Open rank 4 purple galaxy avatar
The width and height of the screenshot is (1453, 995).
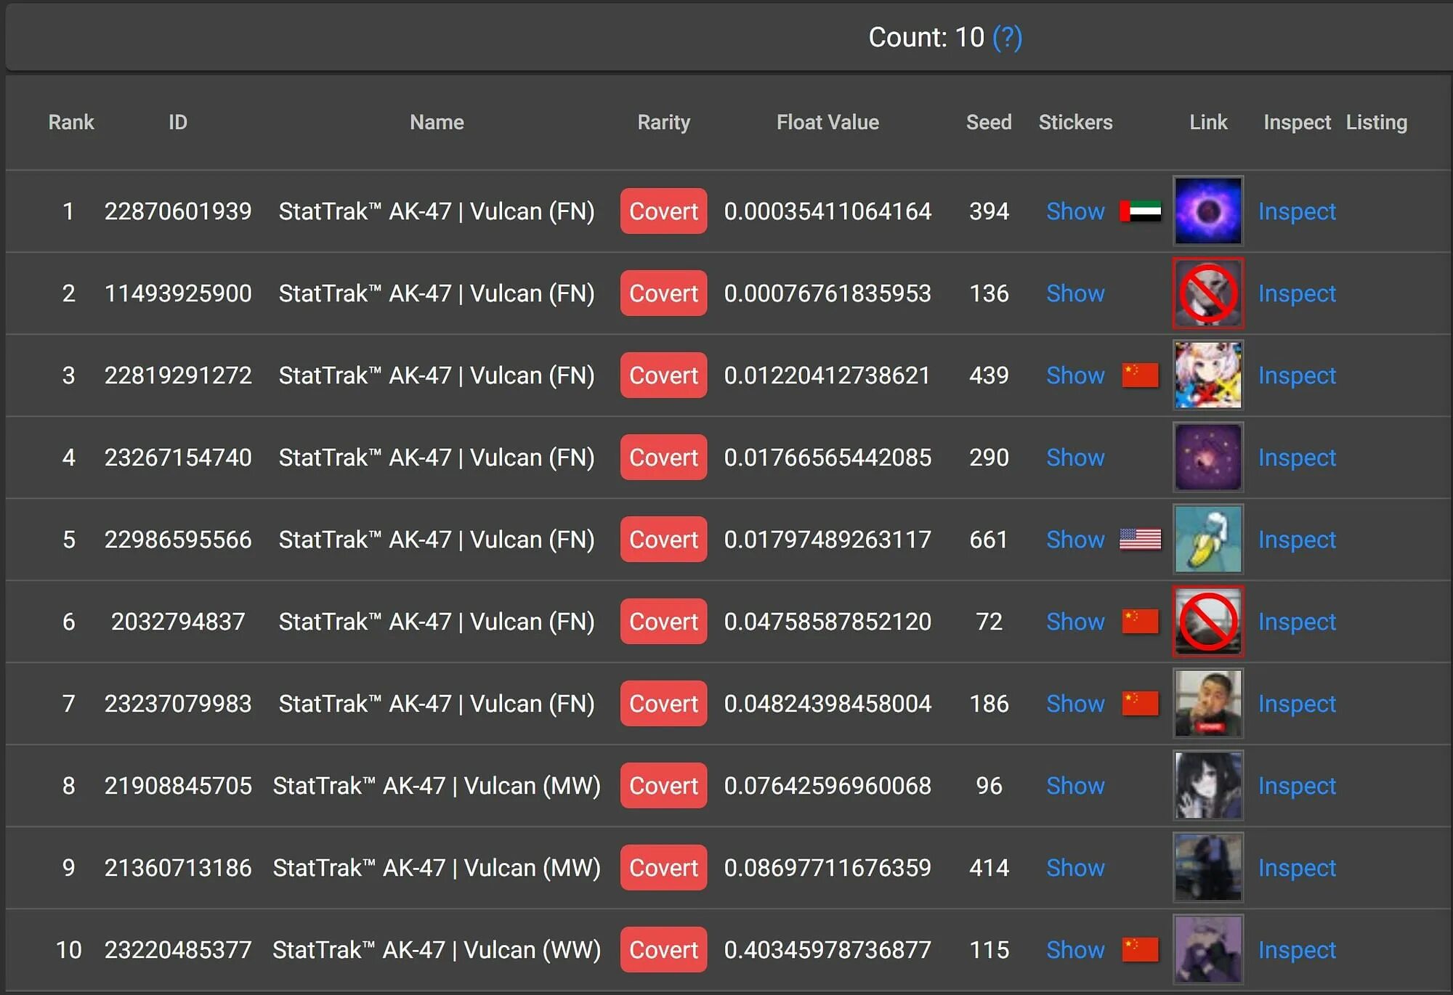1207,457
